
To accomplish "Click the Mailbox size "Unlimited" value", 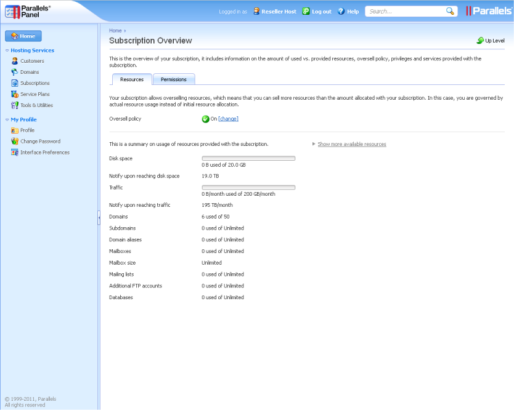I will (211, 263).
